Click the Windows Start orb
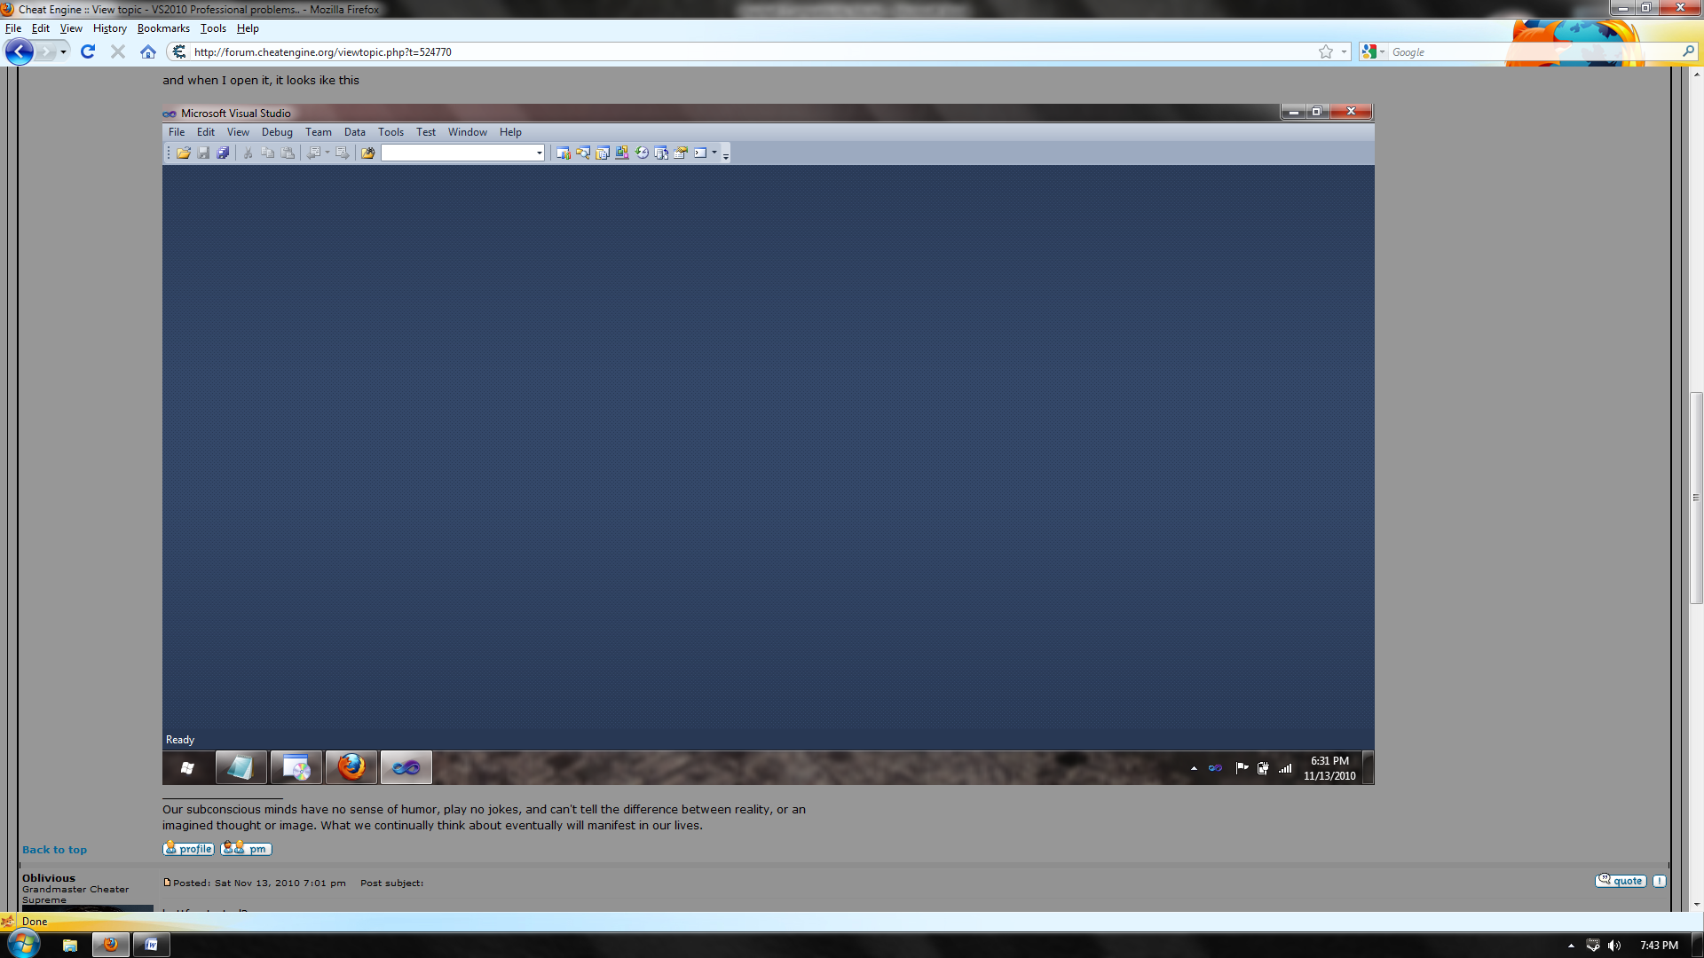Image resolution: width=1704 pixels, height=958 pixels. coord(23,944)
